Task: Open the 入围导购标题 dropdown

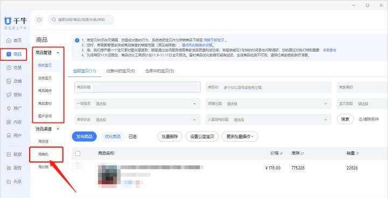Action: tap(268, 120)
